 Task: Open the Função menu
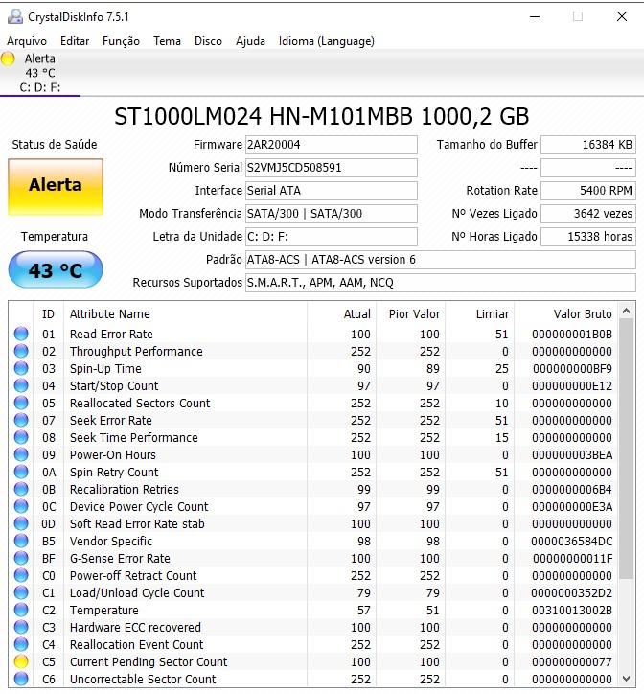click(121, 41)
